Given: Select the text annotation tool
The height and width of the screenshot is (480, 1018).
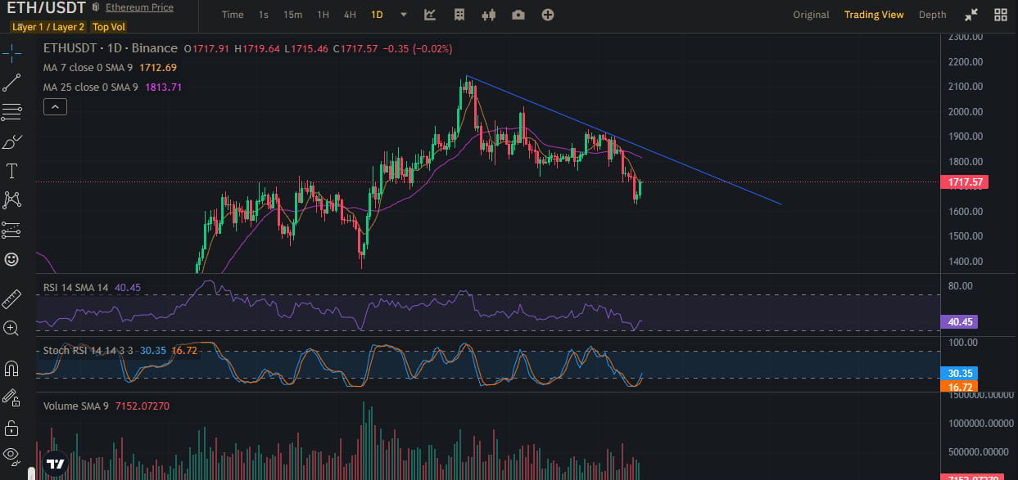Looking at the screenshot, I should (11, 171).
